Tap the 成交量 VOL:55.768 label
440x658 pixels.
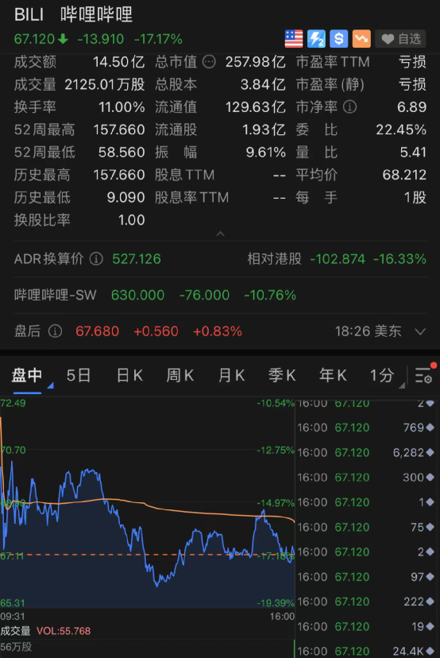click(x=45, y=631)
